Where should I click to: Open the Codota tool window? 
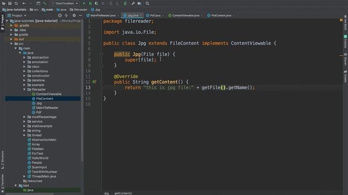tap(345, 41)
